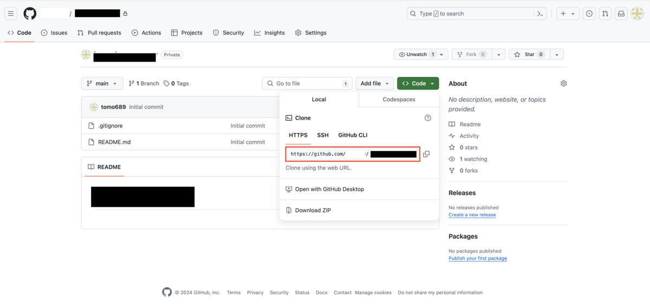Switch to the Codespaces tab

tap(399, 100)
